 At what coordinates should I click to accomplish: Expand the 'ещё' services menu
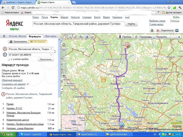pos(127,17)
